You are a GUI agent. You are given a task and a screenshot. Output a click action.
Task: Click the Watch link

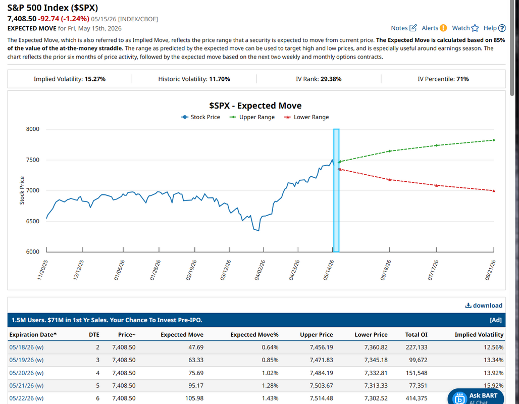click(461, 28)
